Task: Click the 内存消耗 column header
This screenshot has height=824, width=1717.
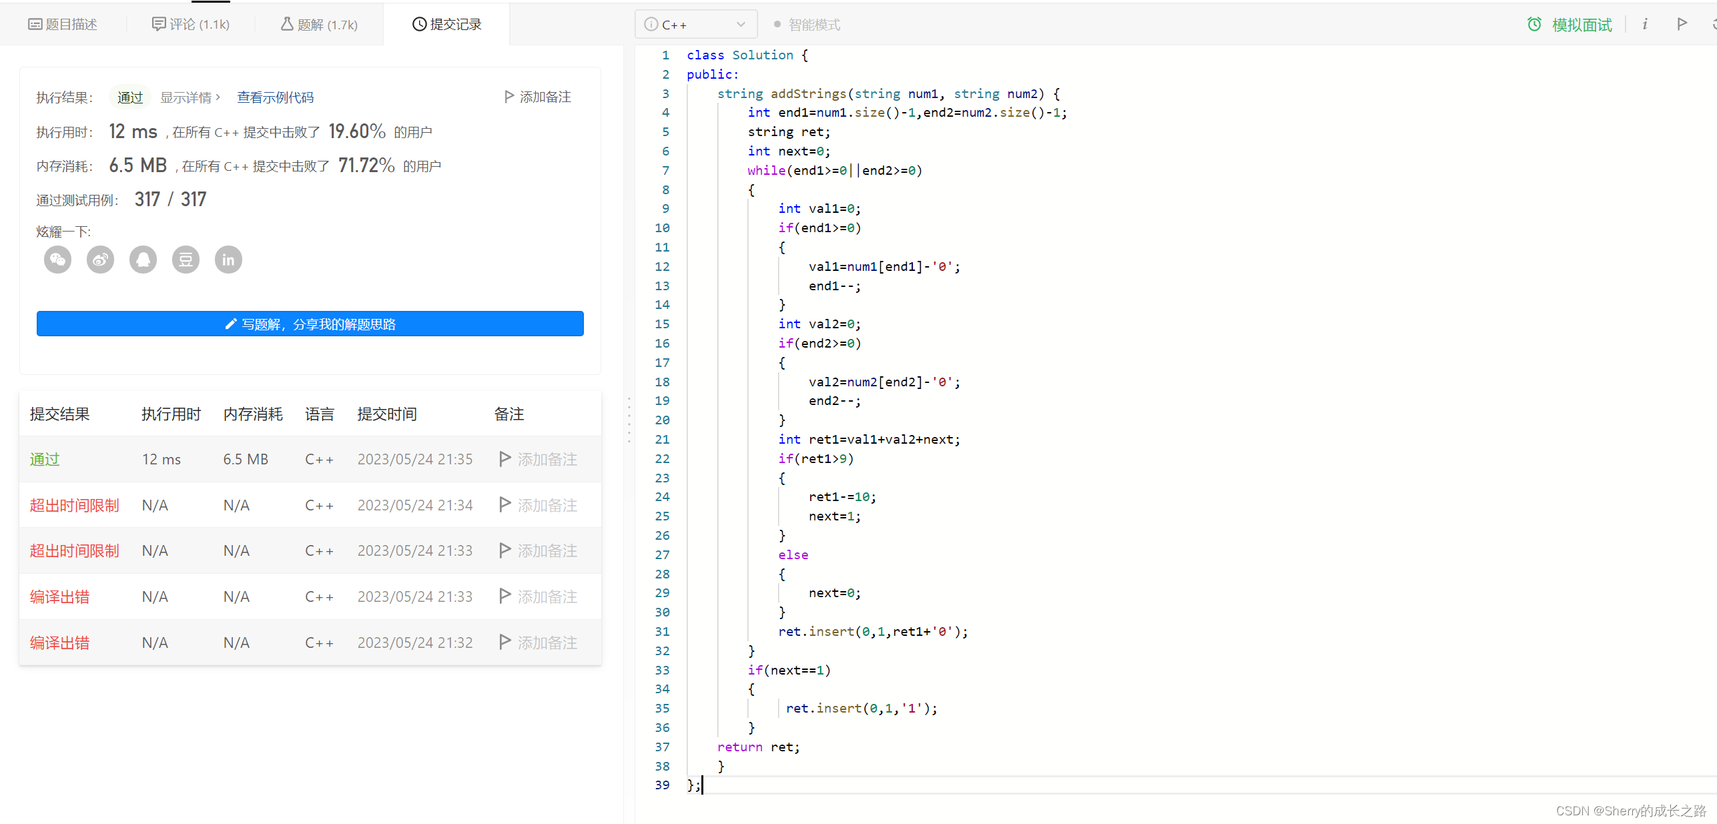Action: pyautogui.click(x=253, y=414)
